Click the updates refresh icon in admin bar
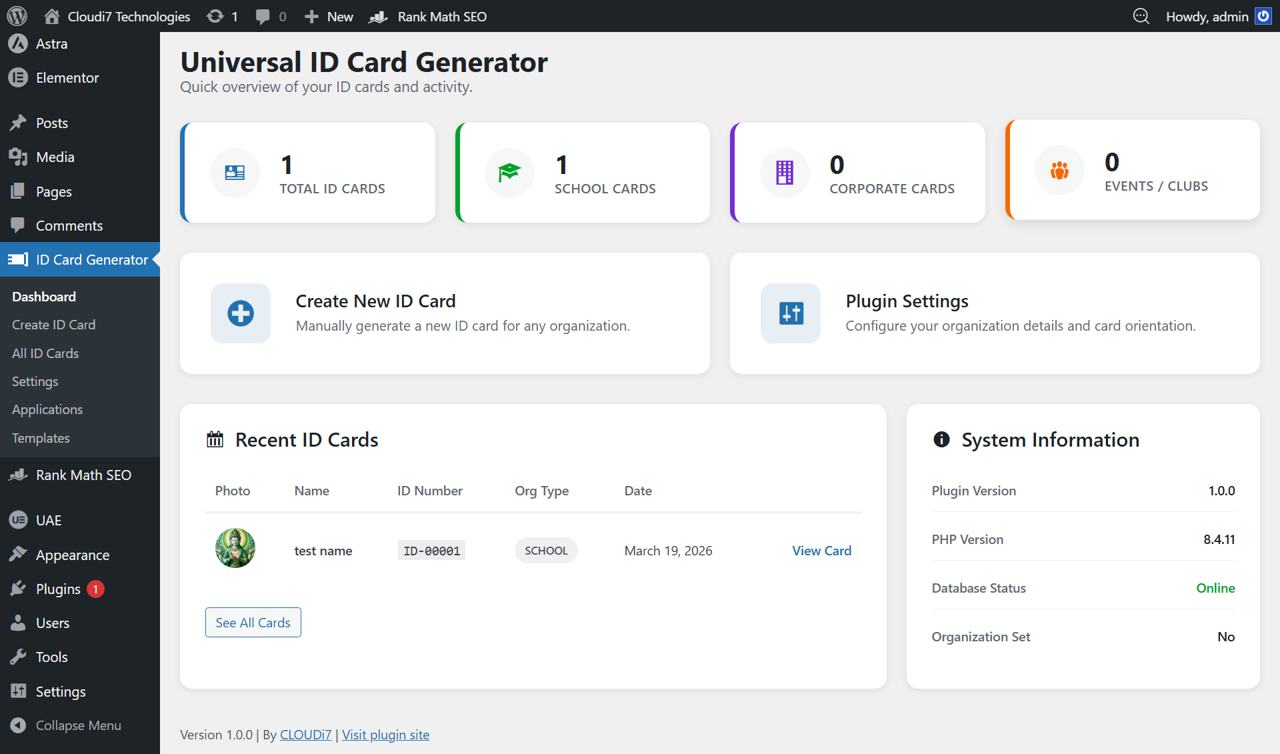The width and height of the screenshot is (1280, 754). [x=215, y=16]
